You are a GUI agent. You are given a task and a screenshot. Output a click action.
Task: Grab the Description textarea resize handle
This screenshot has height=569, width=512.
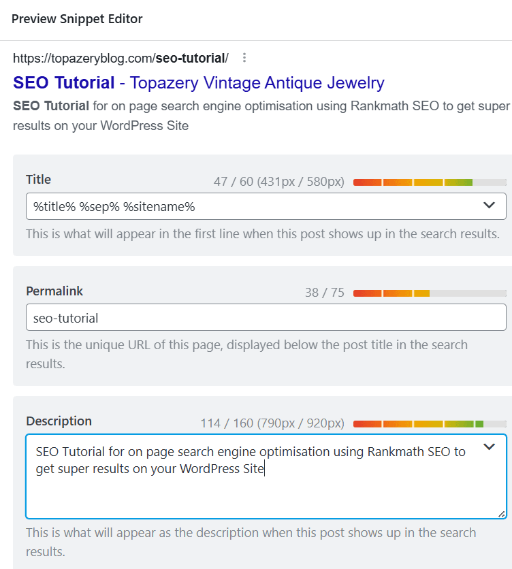(502, 514)
